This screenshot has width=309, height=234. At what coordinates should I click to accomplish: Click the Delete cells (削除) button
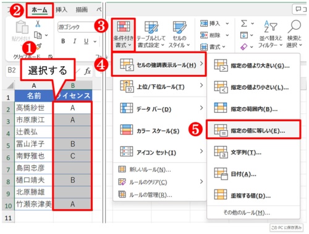210,35
